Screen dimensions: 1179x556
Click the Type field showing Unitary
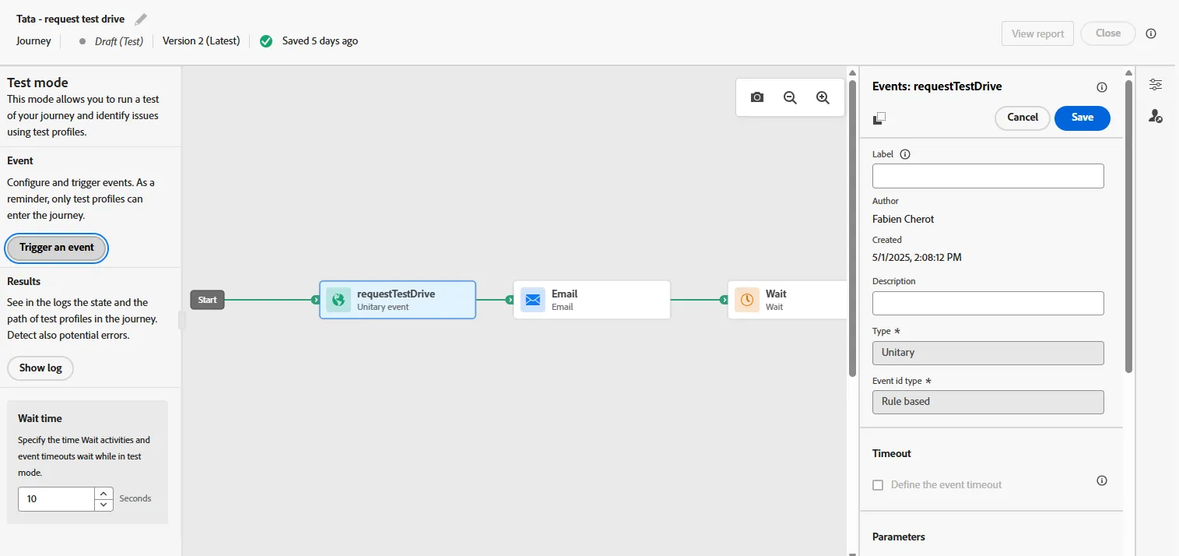(x=988, y=353)
